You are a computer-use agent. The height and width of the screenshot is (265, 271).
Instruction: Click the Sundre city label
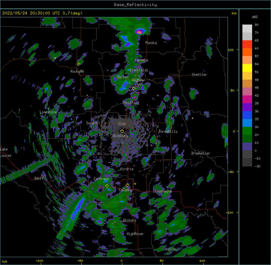92,123
